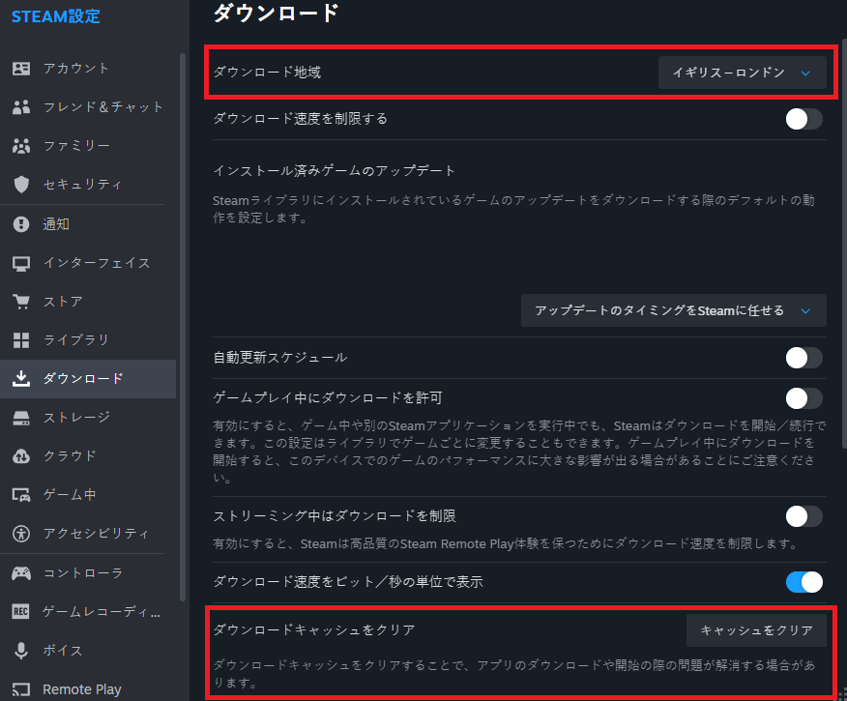Click the インターフェイス monitor icon
Viewport: 847px width, 701px height.
pos(21,264)
